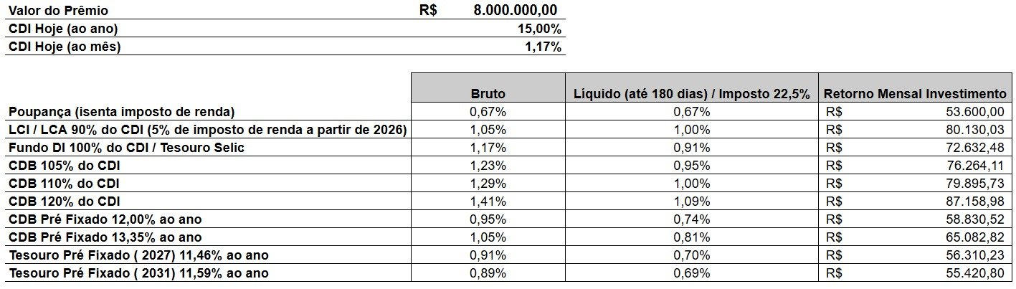The width and height of the screenshot is (1016, 289).
Task: Select the Líquido (até 180 dias) header cell
Action: 692,94
